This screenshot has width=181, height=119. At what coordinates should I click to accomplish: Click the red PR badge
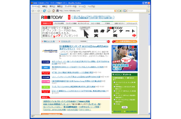click(x=69, y=17)
